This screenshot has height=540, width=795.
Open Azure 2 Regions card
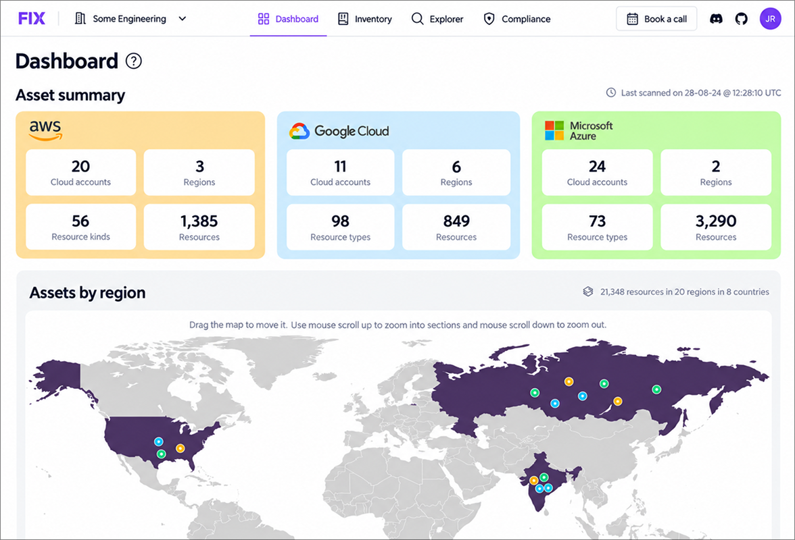[x=716, y=172]
